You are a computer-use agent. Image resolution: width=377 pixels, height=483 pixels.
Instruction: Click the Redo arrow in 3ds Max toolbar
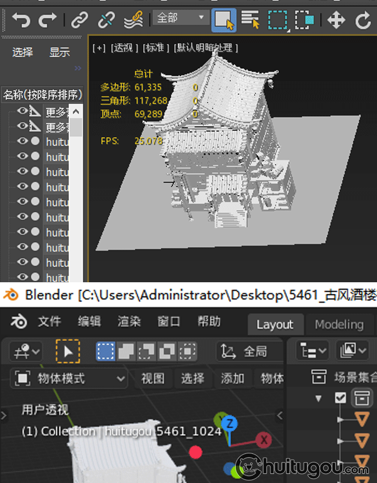tap(48, 20)
